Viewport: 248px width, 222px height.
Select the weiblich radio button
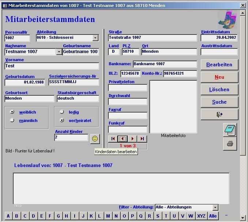click(x=12, y=112)
